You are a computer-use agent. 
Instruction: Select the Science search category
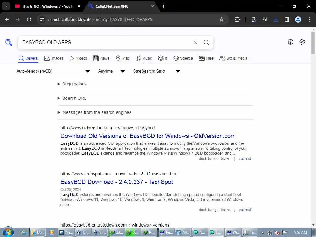pyautogui.click(x=183, y=58)
